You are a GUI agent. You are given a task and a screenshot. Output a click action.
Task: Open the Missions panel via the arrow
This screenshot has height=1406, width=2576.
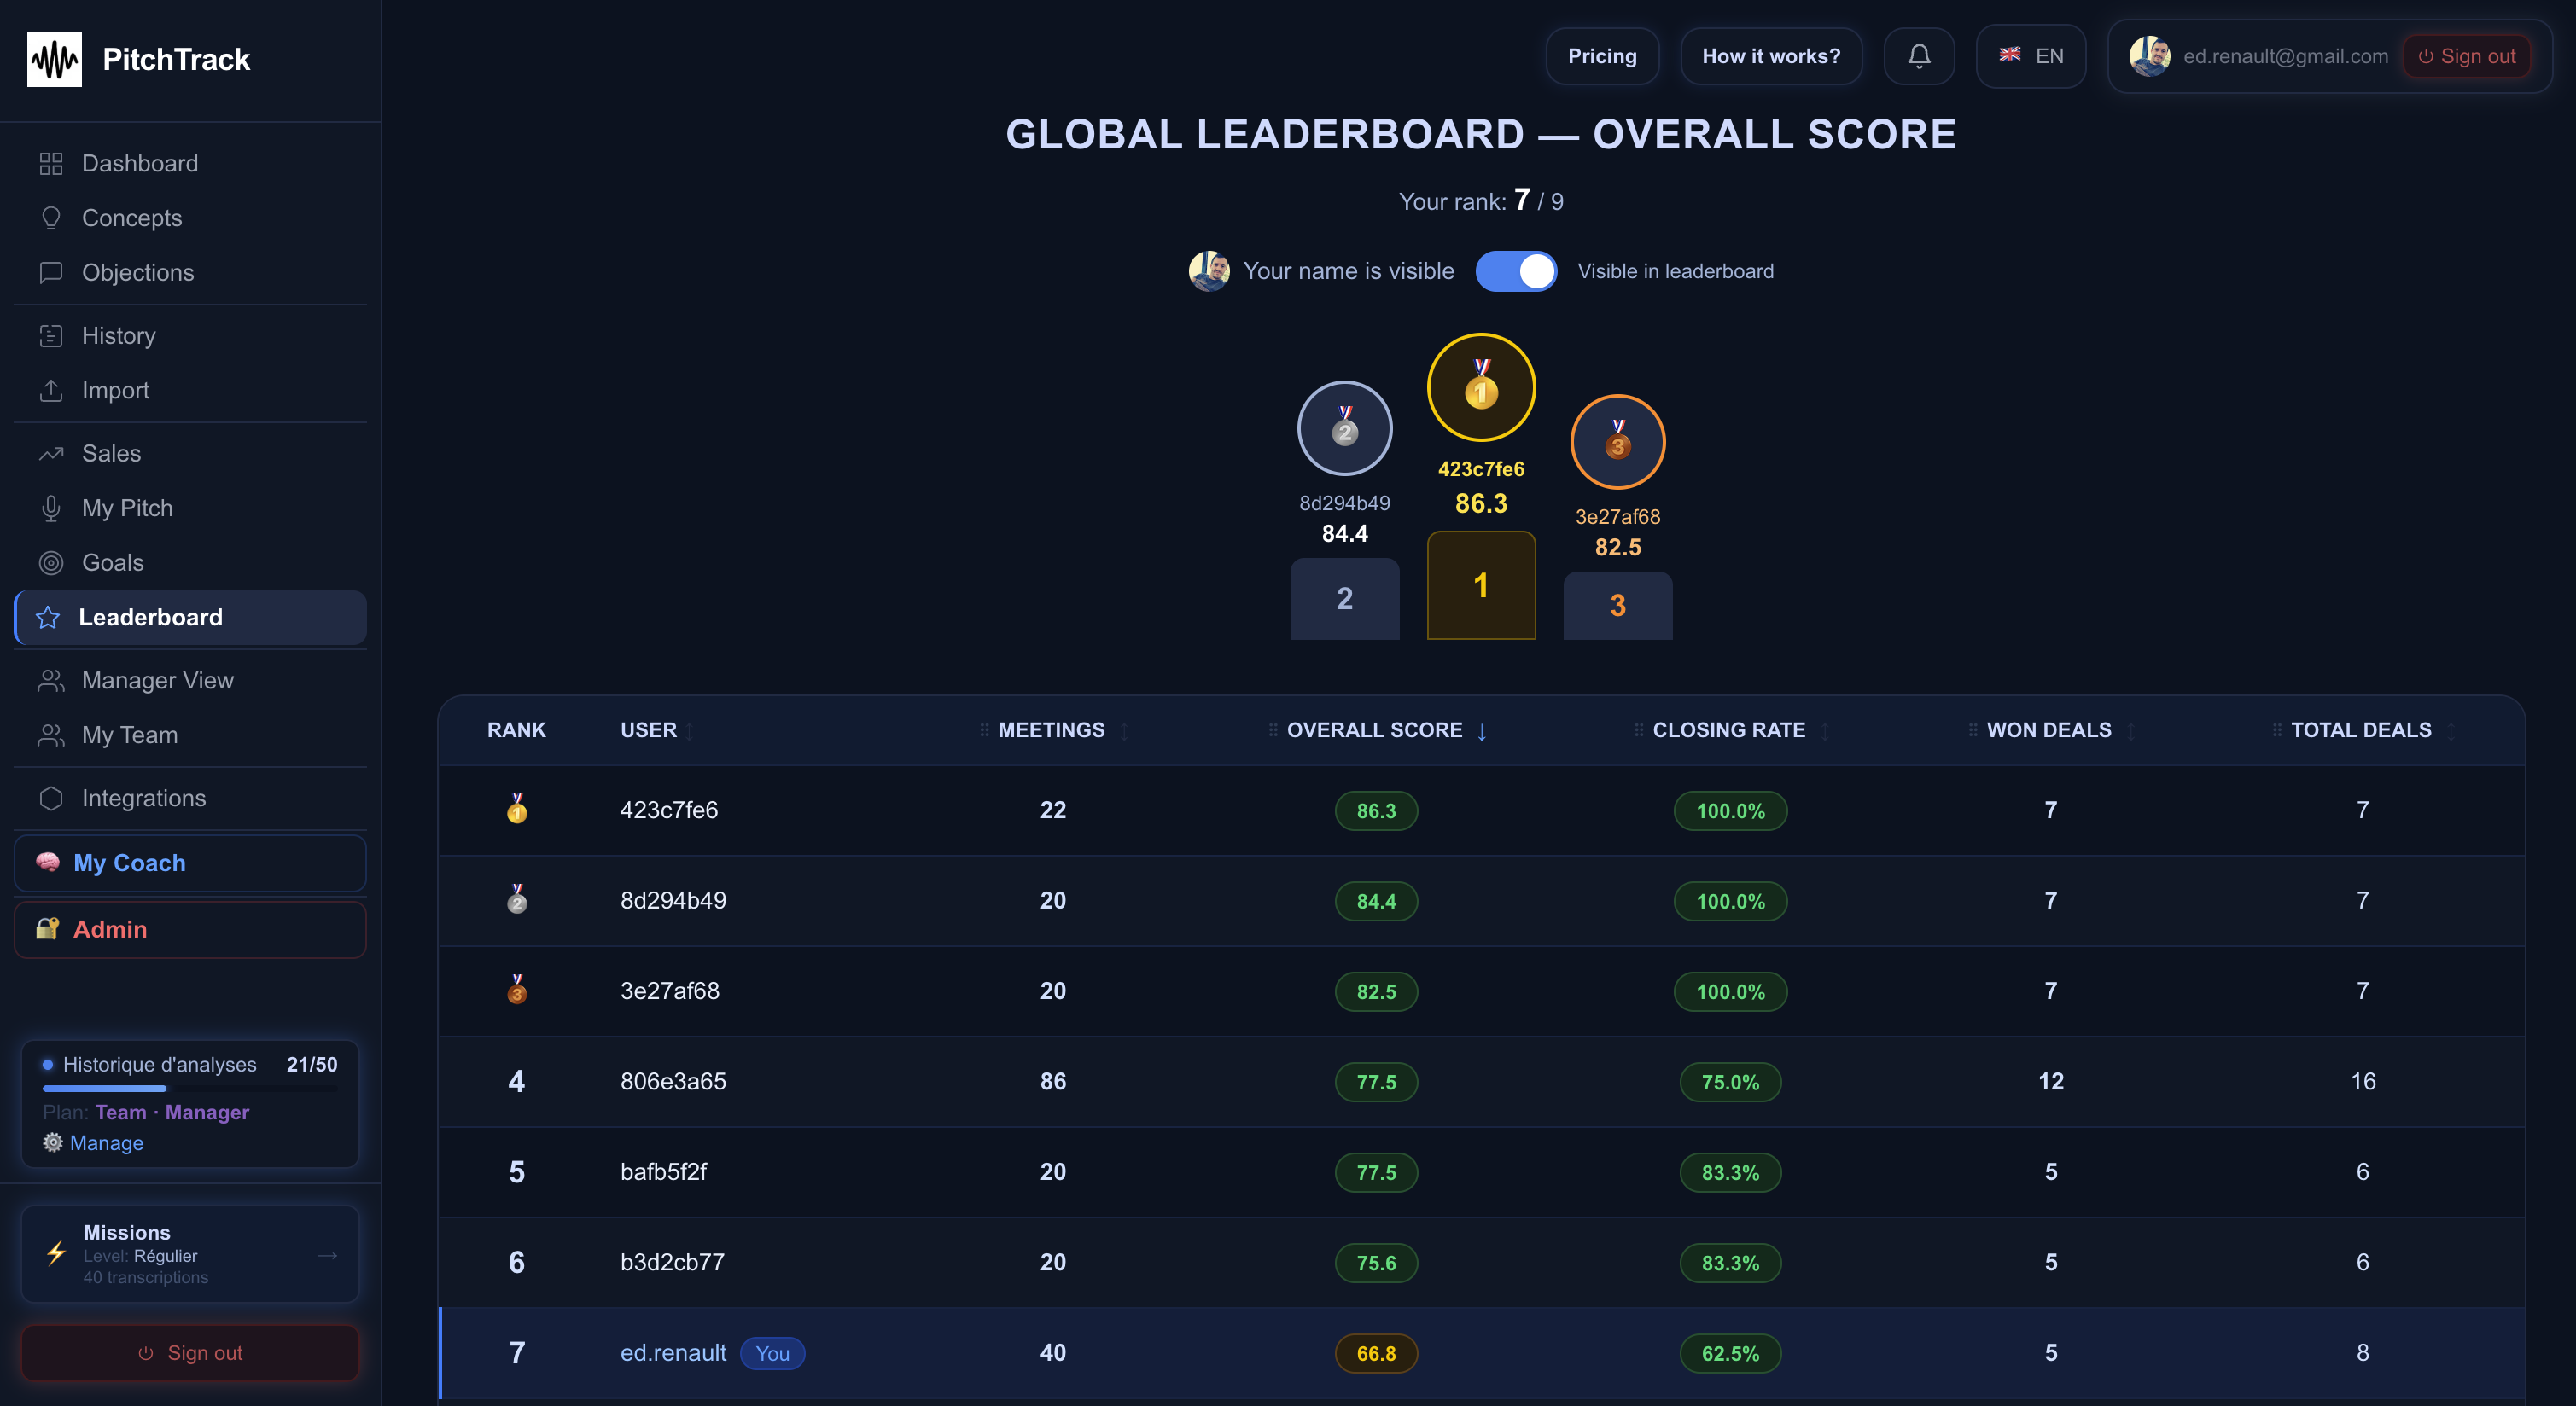click(x=328, y=1254)
